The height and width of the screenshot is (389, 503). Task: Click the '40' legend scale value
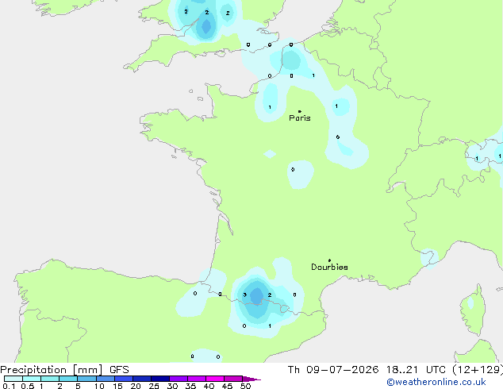pos(209,386)
